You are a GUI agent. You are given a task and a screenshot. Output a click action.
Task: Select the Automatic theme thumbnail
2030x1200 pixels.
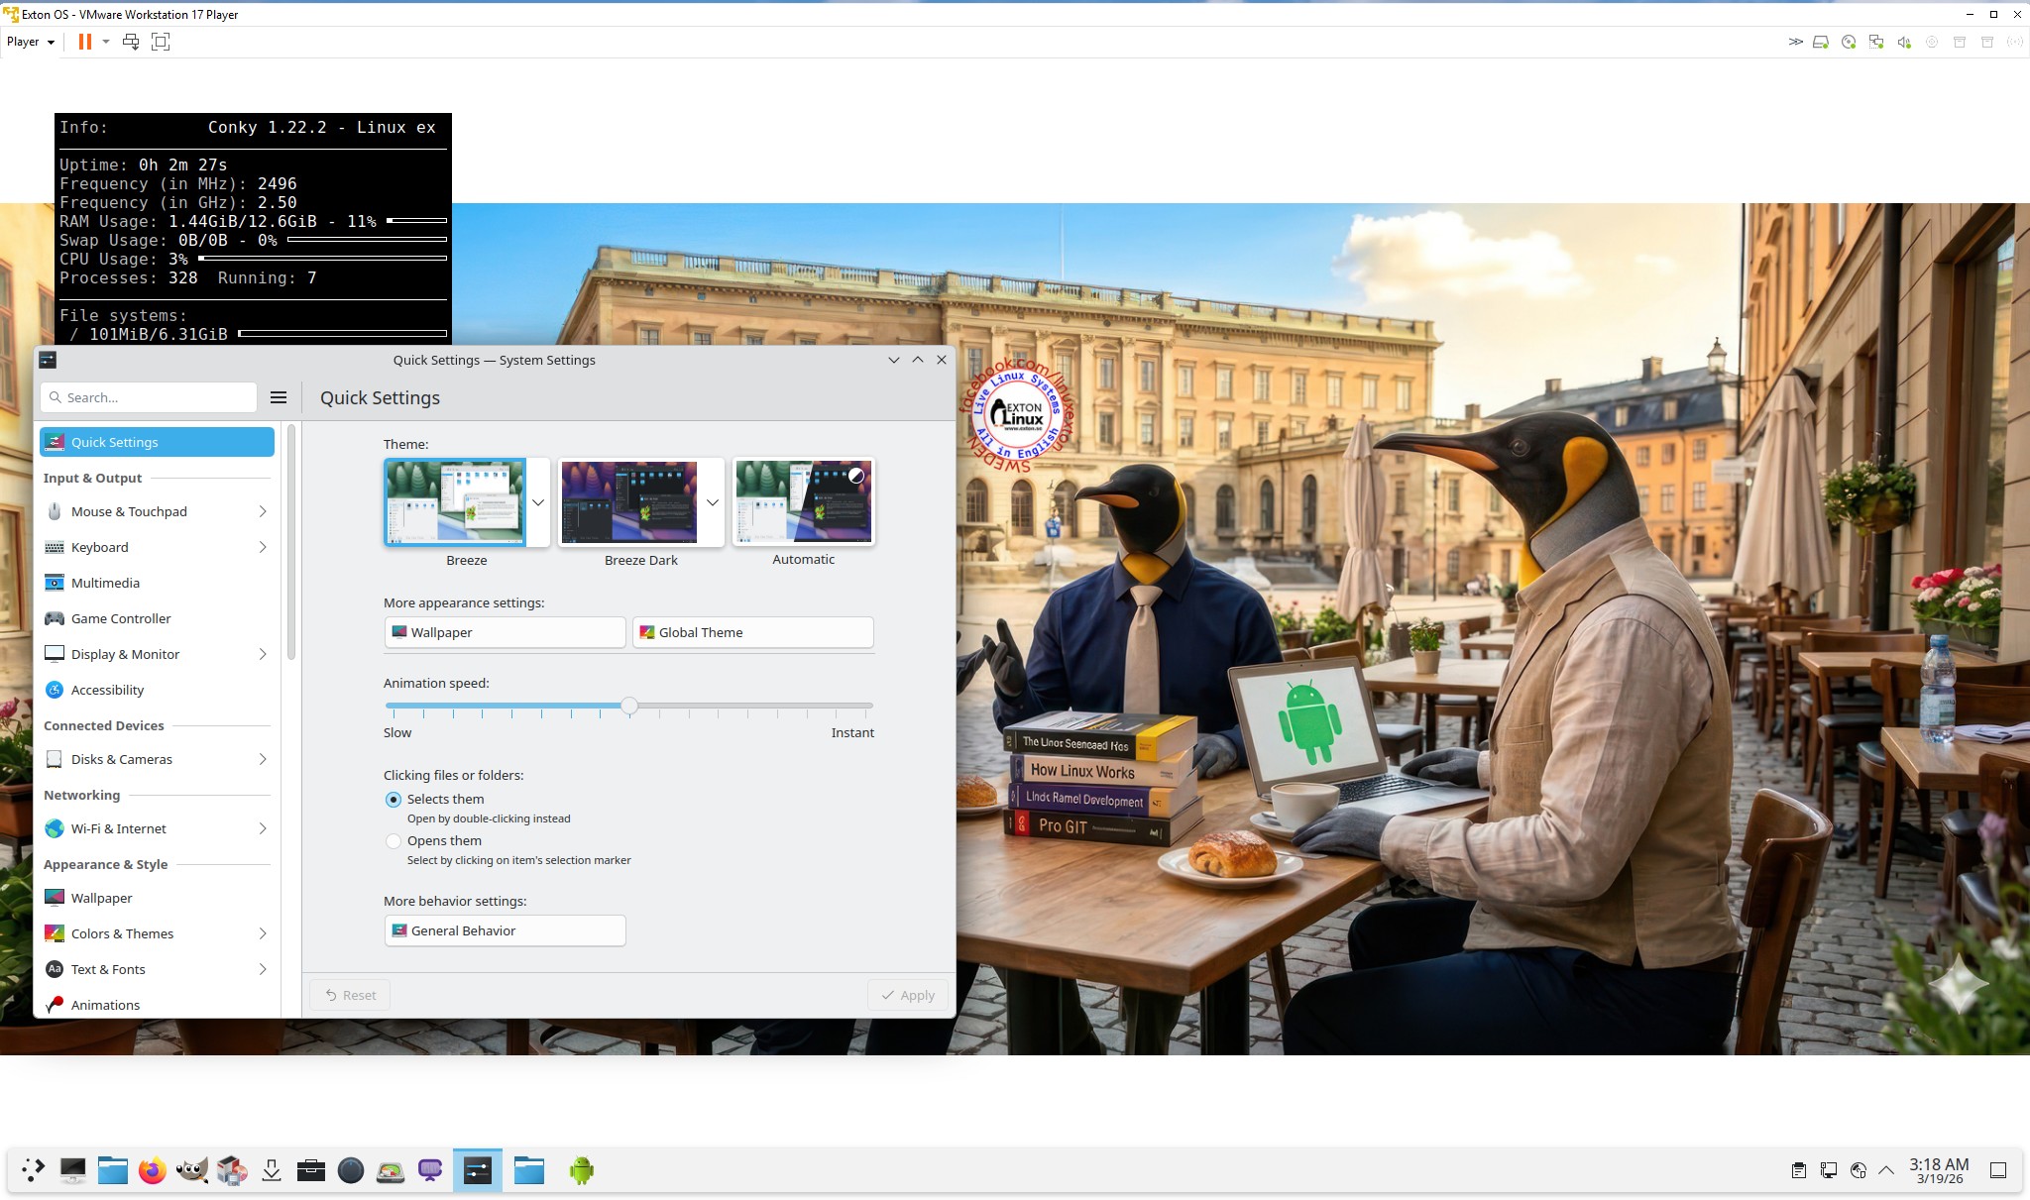coord(803,501)
